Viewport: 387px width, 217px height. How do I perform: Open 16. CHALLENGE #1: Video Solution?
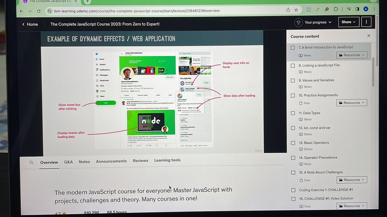click(x=326, y=198)
